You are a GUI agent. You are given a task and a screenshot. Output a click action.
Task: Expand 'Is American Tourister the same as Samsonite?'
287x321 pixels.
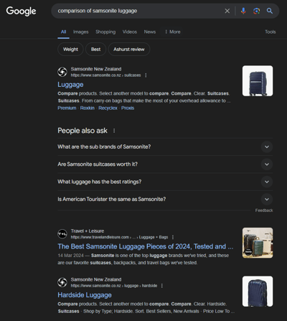tap(165, 199)
